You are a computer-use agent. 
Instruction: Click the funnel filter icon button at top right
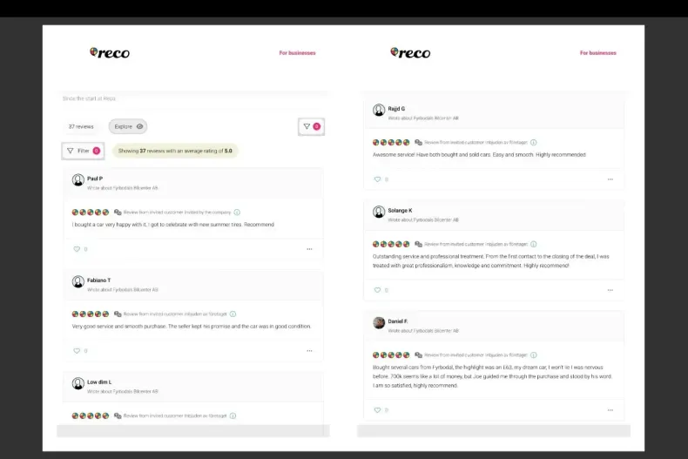[x=311, y=126]
